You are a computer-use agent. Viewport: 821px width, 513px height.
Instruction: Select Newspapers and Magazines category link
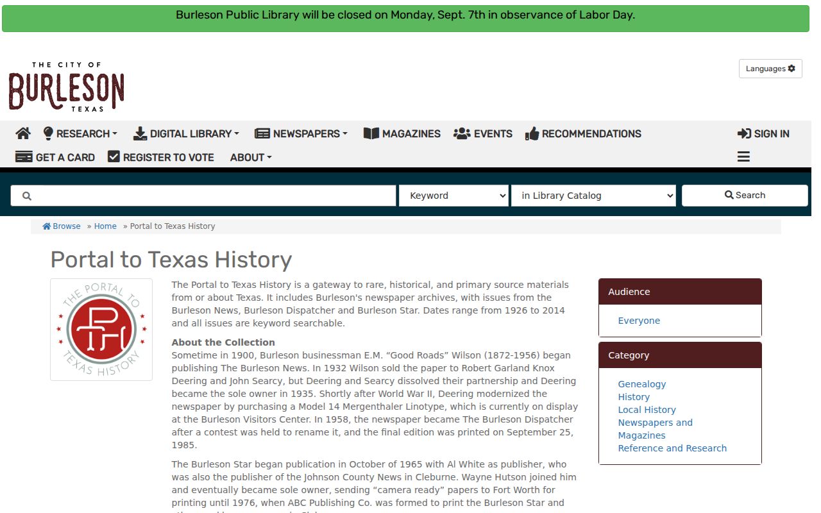coord(655,429)
